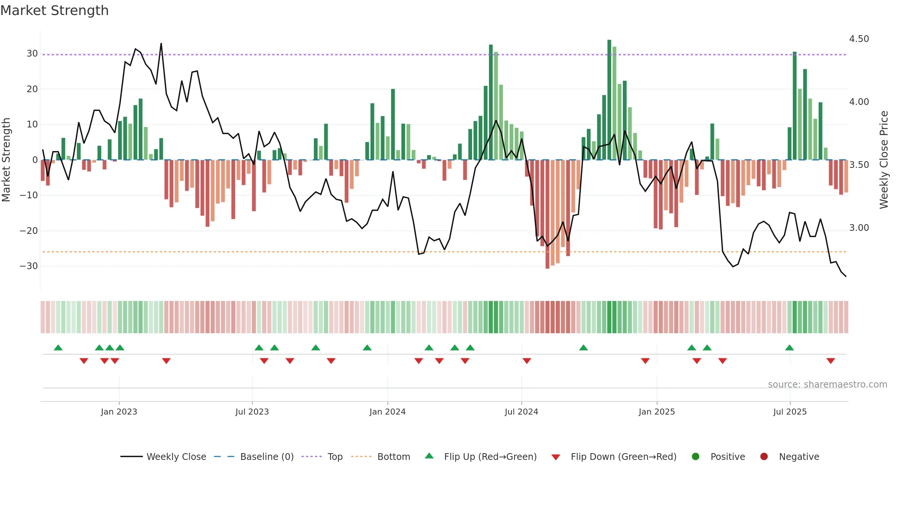Click the only flip-up marker between Jul 2024 and Jan 2025
The width and height of the screenshot is (900, 506).
pyautogui.click(x=583, y=347)
